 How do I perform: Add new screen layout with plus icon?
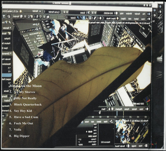coord(95,13)
